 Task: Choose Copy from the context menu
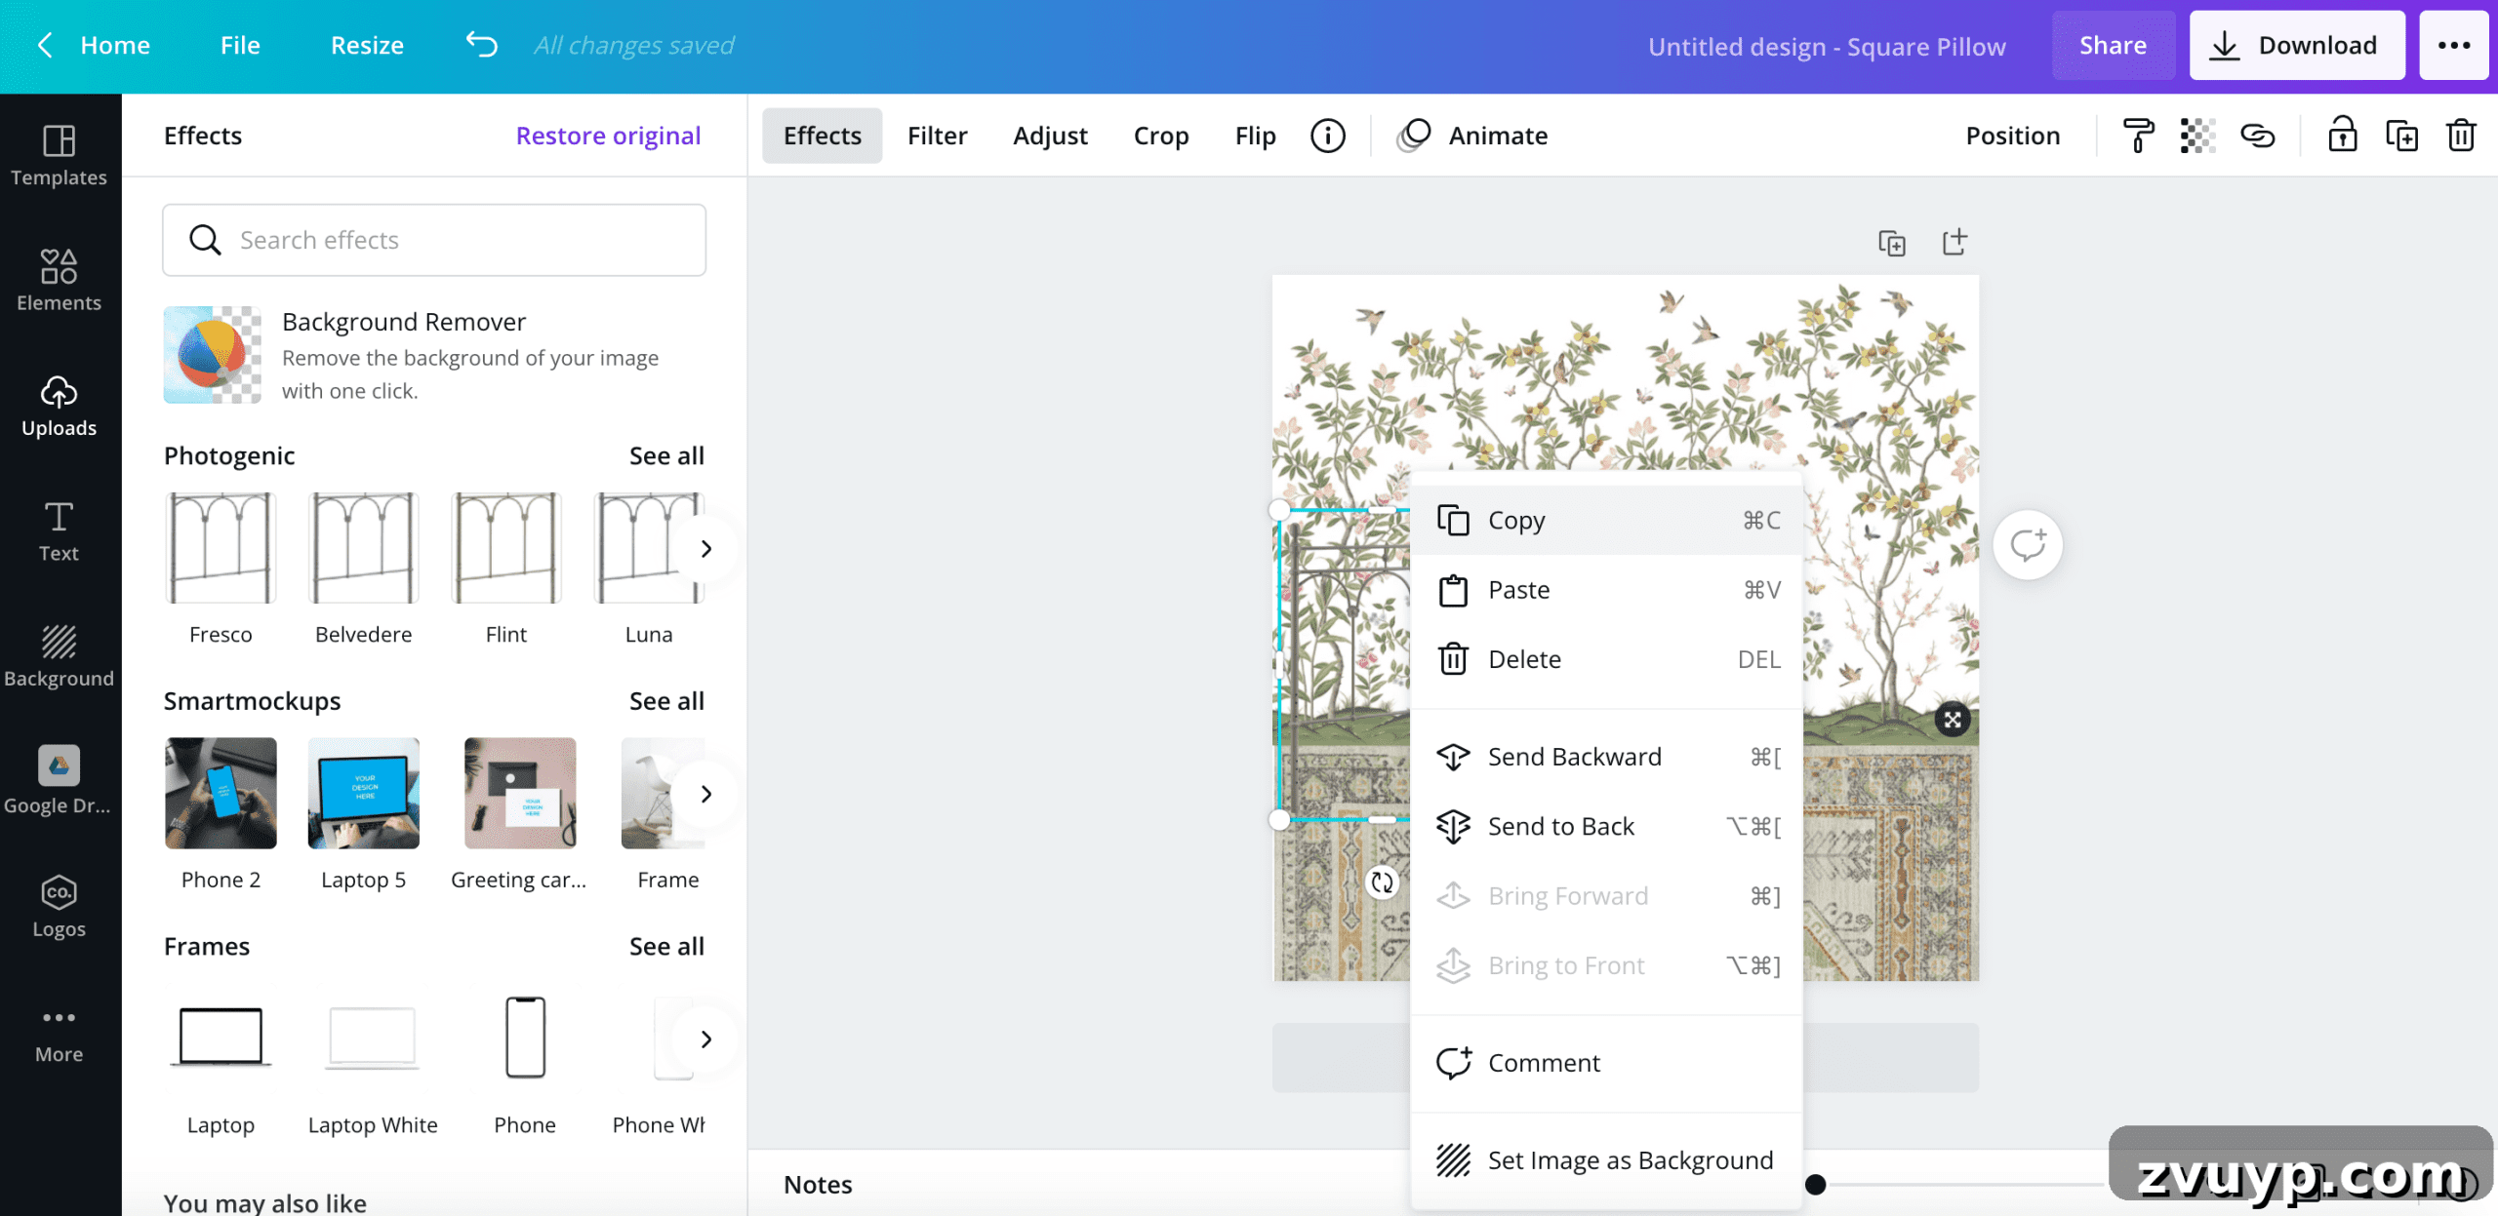(1605, 520)
